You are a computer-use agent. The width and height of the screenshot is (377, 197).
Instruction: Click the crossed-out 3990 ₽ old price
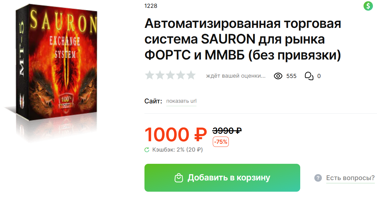click(x=227, y=131)
